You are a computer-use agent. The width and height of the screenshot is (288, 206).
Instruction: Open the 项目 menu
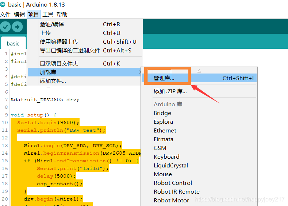click(34, 14)
